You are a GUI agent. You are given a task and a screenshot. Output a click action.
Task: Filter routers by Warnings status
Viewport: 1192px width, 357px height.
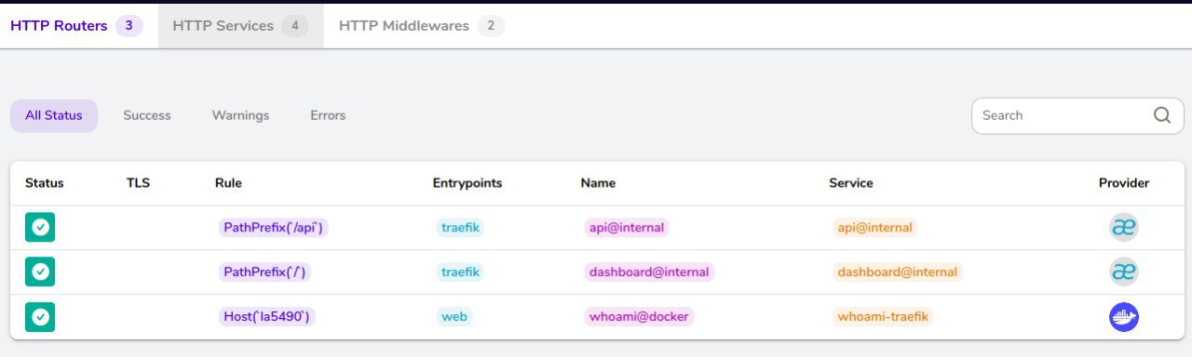coord(240,115)
